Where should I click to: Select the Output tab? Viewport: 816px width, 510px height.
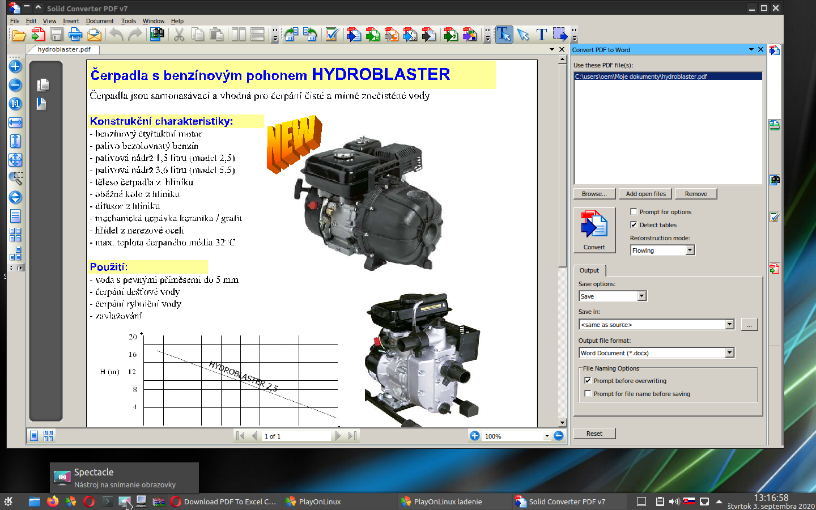(x=589, y=270)
